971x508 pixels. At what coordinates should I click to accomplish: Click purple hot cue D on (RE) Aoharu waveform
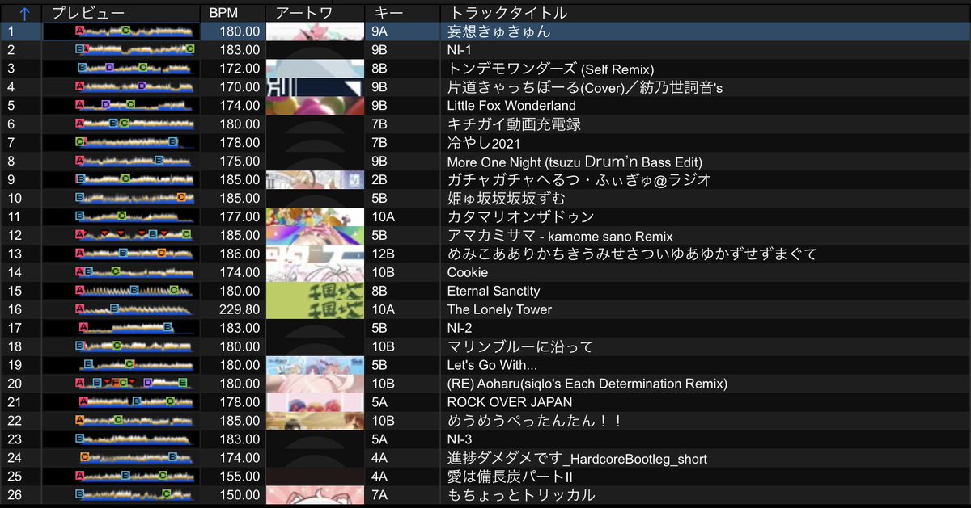[x=147, y=384]
